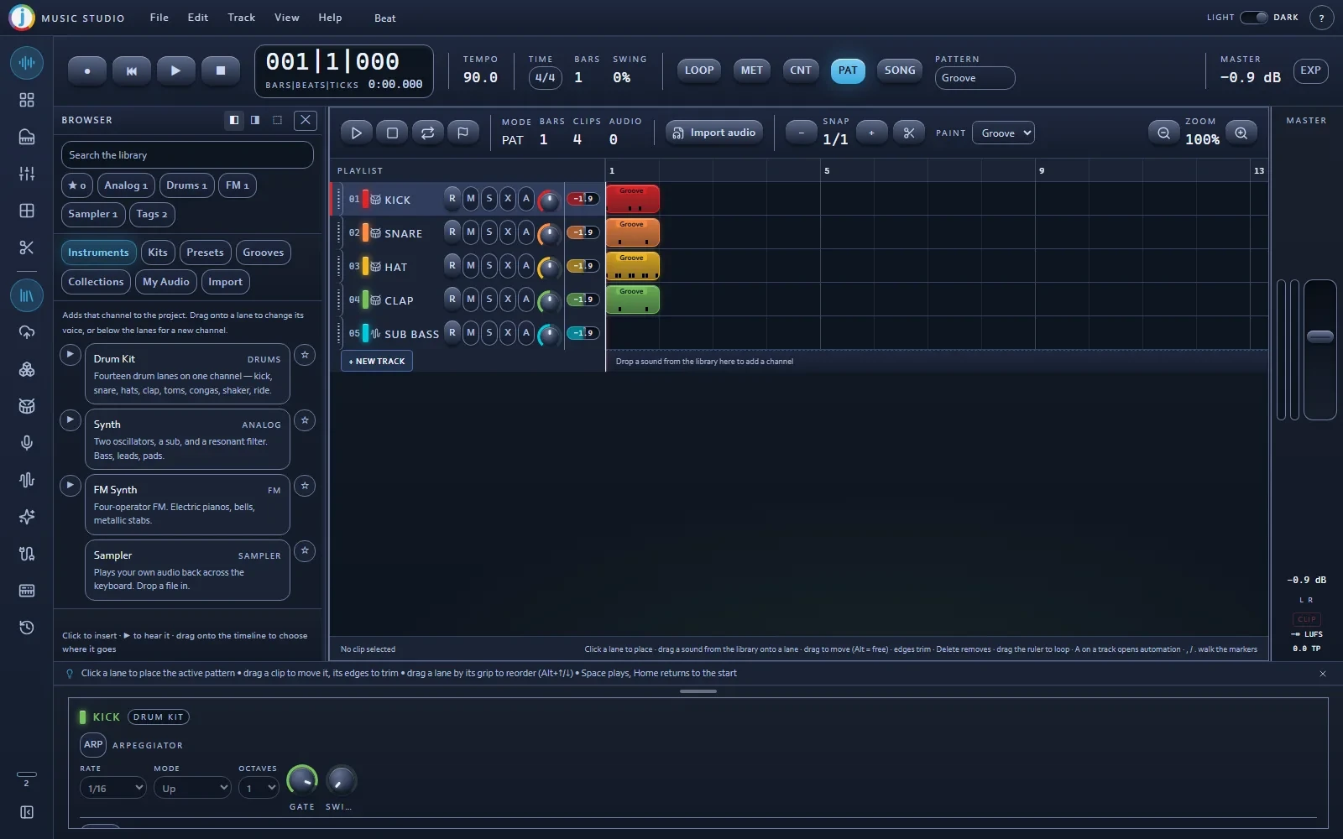Viewport: 1343px width, 839px height.
Task: Click the help question mark button
Action: point(1322,18)
